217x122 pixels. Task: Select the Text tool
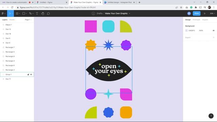click(37, 14)
